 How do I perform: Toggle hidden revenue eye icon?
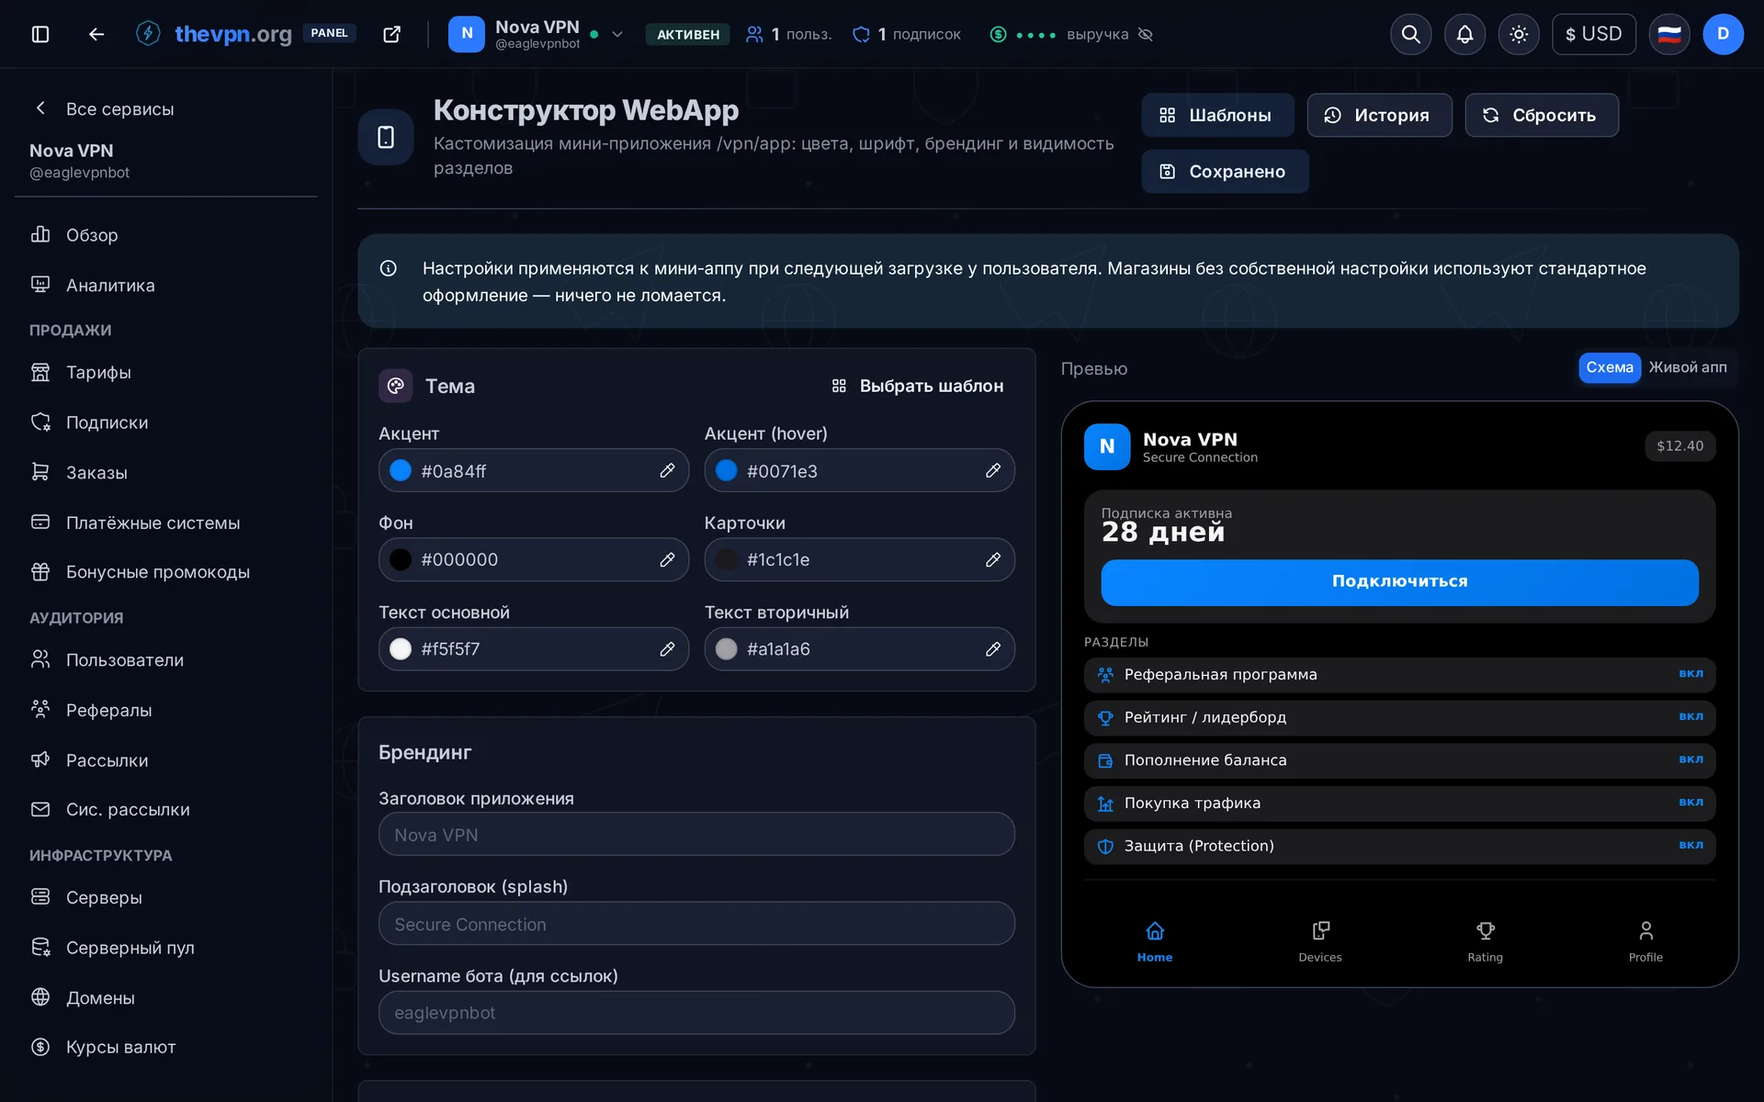[x=1146, y=34]
